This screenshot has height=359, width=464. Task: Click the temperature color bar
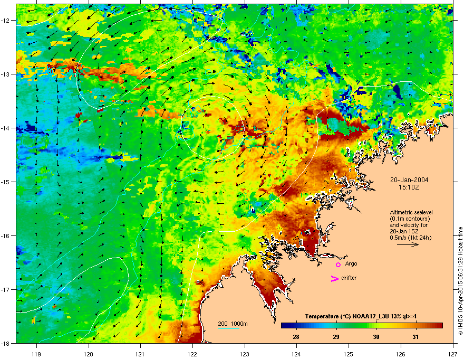(362, 326)
